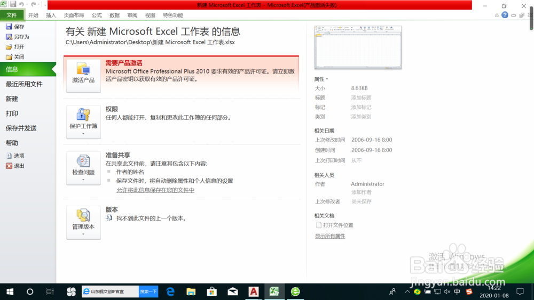This screenshot has width=534, height=300.
Task: Click the 添加标题 field
Action: click(x=361, y=98)
